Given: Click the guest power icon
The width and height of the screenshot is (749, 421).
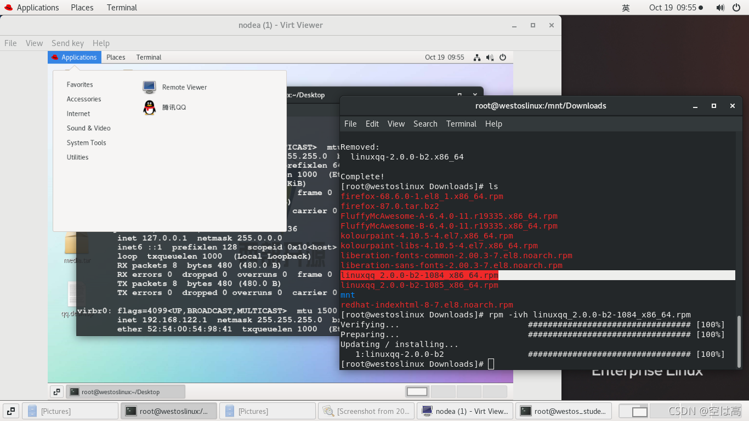Looking at the screenshot, I should tap(502, 57).
